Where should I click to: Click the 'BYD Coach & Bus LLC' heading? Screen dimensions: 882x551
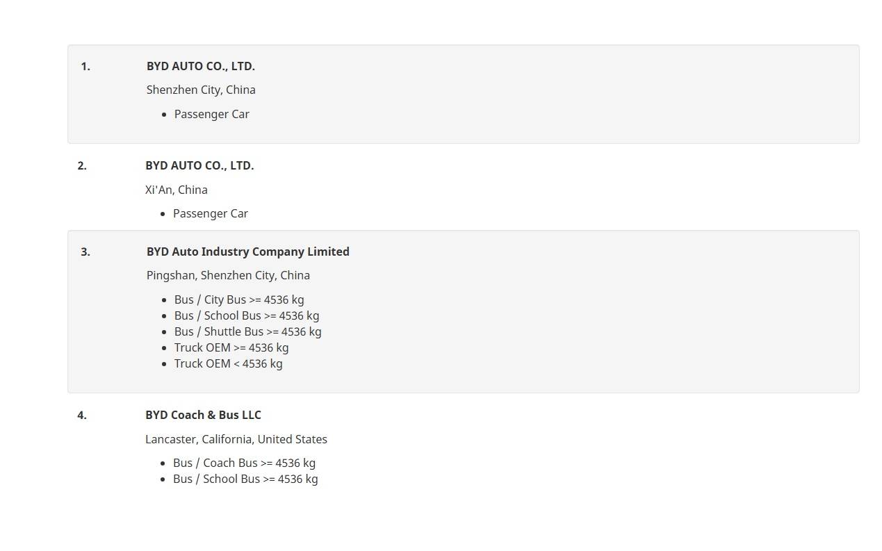203,415
